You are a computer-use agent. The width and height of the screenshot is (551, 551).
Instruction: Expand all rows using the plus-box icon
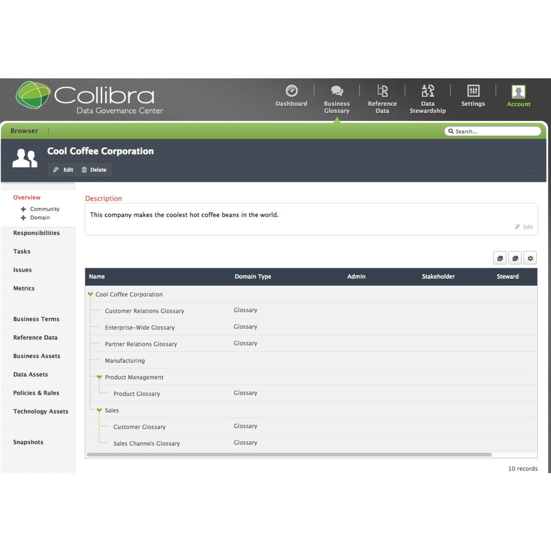tap(500, 257)
